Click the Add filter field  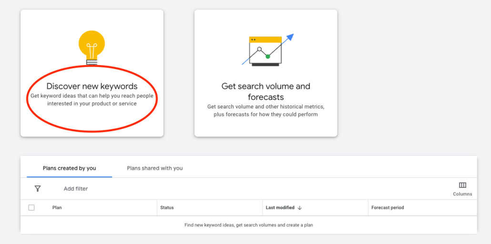[76, 189]
